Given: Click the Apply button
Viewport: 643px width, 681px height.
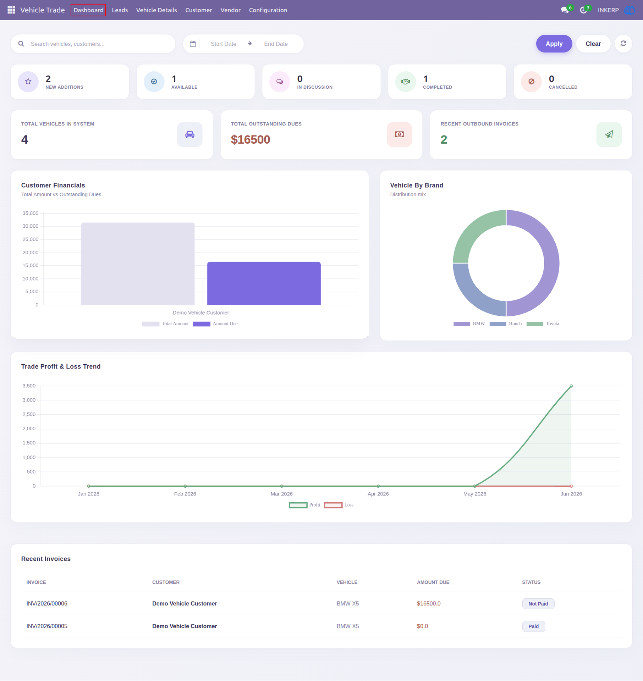Looking at the screenshot, I should [554, 44].
